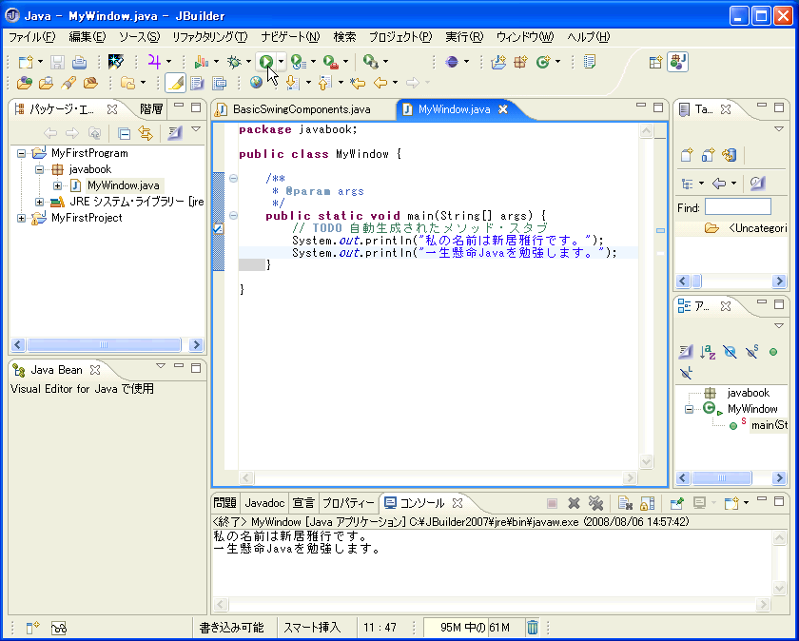Select the Javadoc tab
Viewport: 799px width, 641px height.
264,503
